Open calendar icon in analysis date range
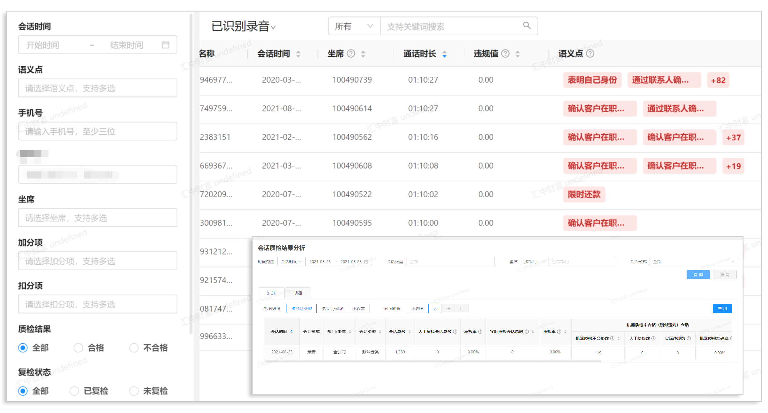Image resolution: width=768 pixels, height=413 pixels. click(366, 262)
